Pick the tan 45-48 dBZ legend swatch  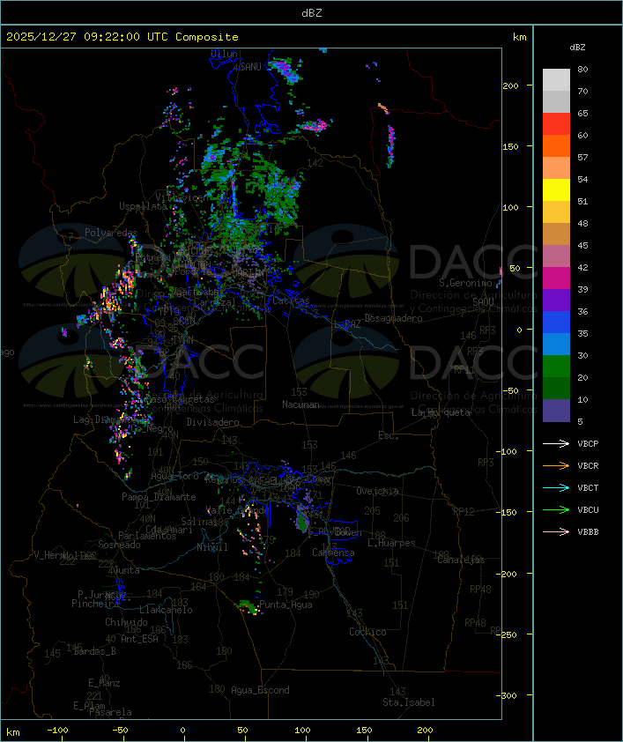point(556,234)
